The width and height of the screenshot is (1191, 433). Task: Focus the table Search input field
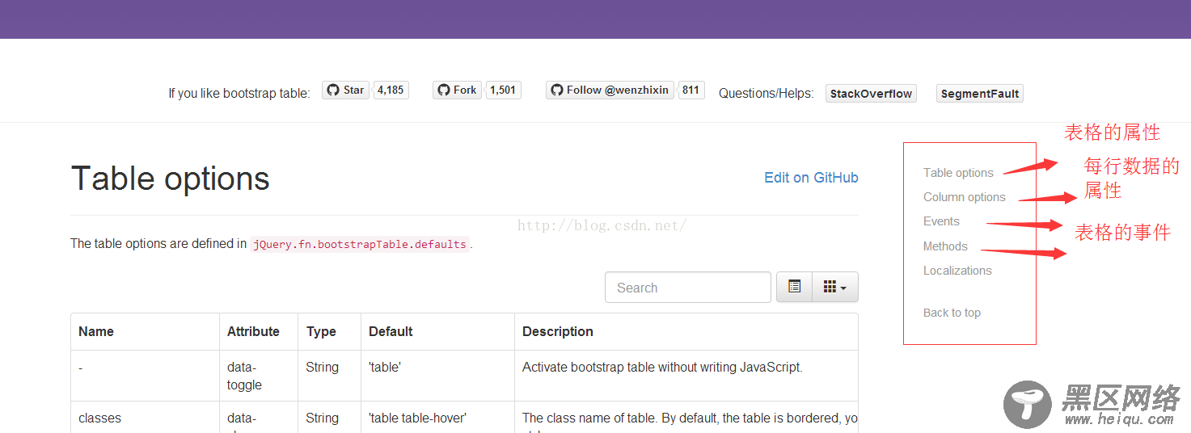(688, 288)
